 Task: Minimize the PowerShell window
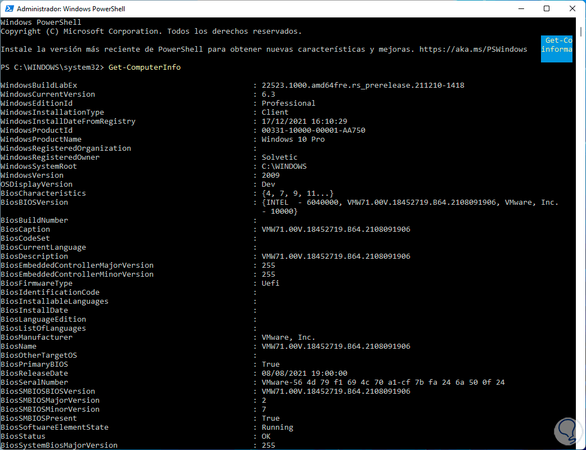(x=520, y=9)
